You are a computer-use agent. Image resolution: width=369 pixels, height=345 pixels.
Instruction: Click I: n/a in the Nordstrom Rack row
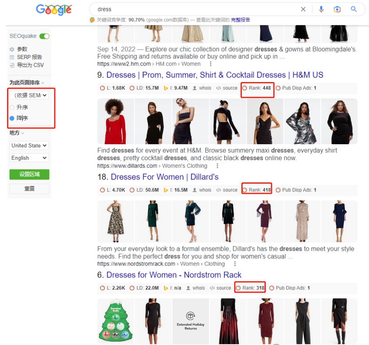(x=173, y=288)
